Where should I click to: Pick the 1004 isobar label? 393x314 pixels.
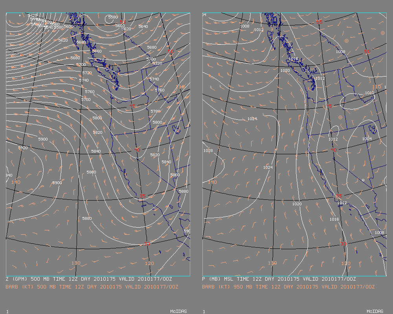pyautogui.click(x=367, y=139)
